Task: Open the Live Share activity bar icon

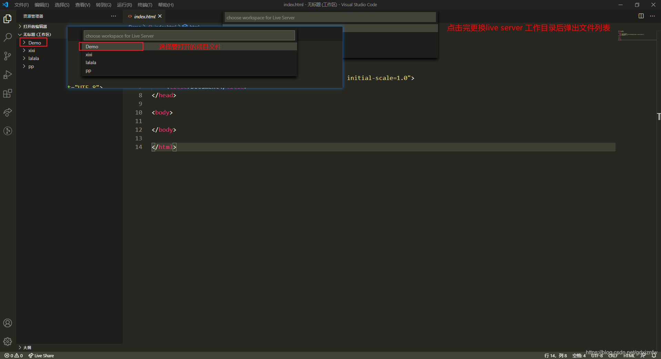Action: [x=8, y=112]
